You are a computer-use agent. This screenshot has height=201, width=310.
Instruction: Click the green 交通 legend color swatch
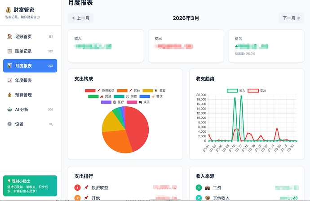coord(93,96)
